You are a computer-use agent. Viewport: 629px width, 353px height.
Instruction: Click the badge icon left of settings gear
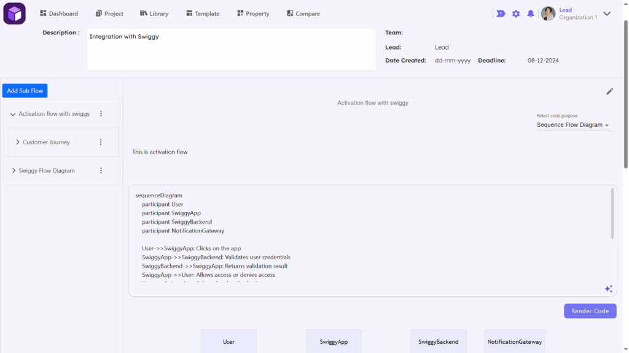(501, 13)
